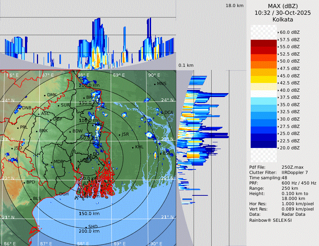
Task: Click the 60.0 dBZ legend label
Action: [289, 32]
